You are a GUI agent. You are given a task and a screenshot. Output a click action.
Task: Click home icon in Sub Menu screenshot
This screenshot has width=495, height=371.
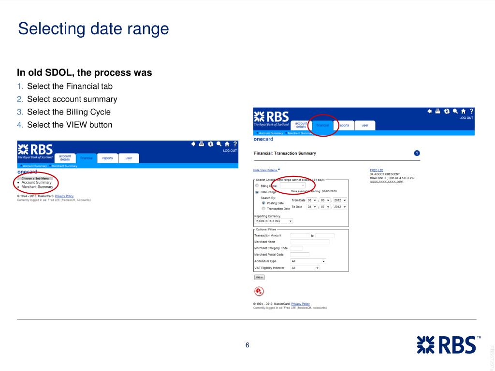tap(227, 144)
